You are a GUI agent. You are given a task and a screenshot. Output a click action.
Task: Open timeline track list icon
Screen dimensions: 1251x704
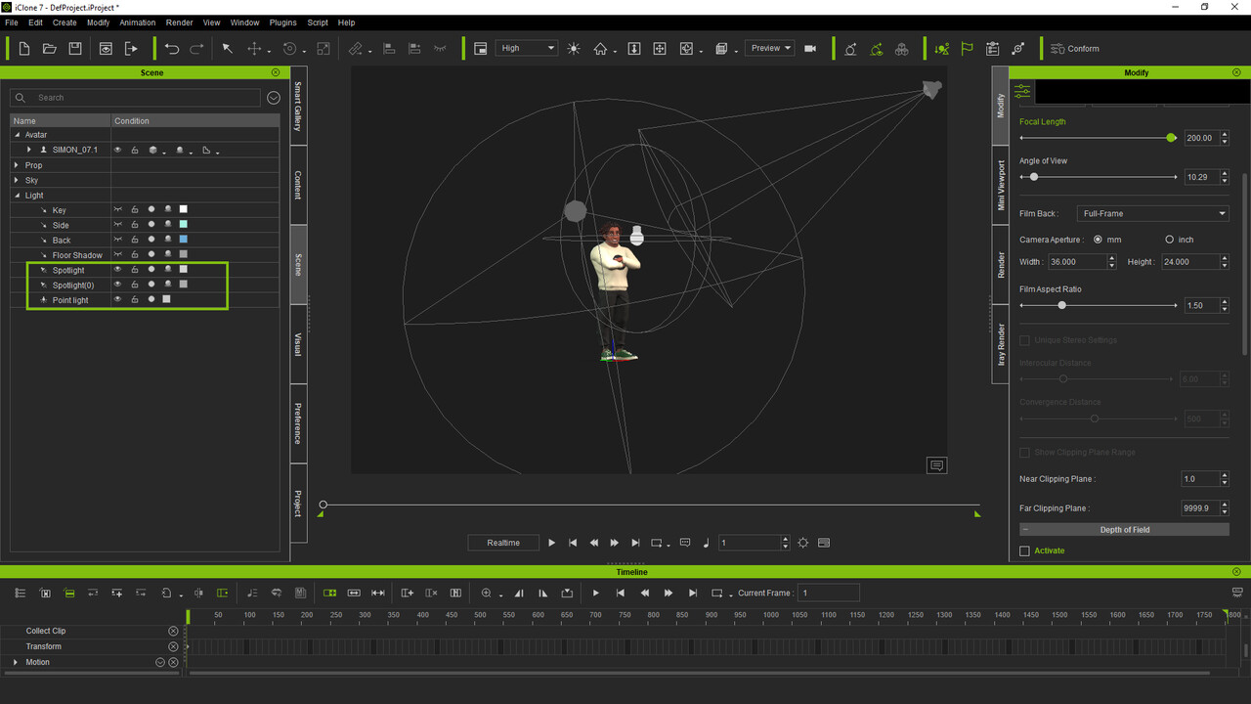(x=20, y=594)
